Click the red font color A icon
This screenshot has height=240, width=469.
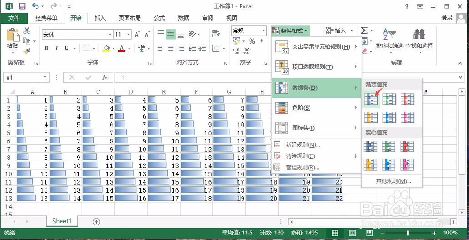[x=121, y=48]
